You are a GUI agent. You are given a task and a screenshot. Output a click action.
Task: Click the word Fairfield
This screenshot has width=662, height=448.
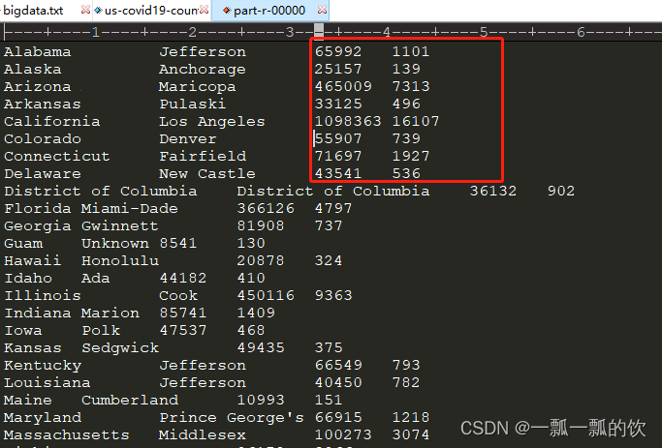pyautogui.click(x=203, y=156)
